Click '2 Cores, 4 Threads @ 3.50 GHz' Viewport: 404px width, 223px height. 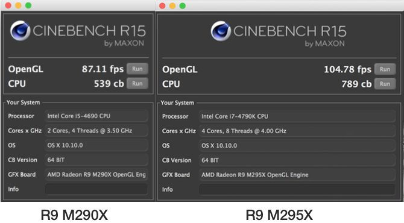(96, 131)
